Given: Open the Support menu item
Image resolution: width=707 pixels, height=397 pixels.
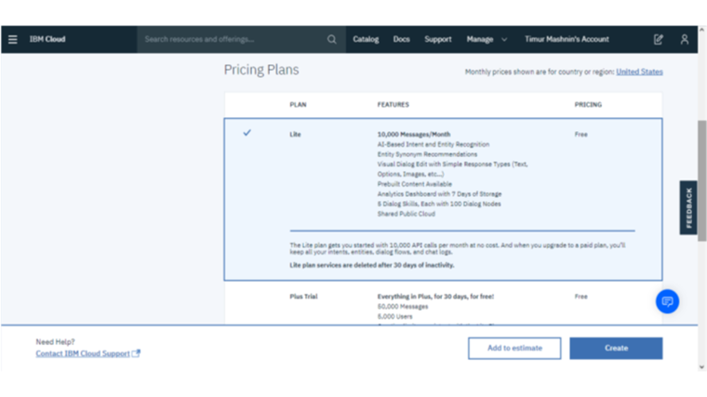Looking at the screenshot, I should click(x=437, y=40).
